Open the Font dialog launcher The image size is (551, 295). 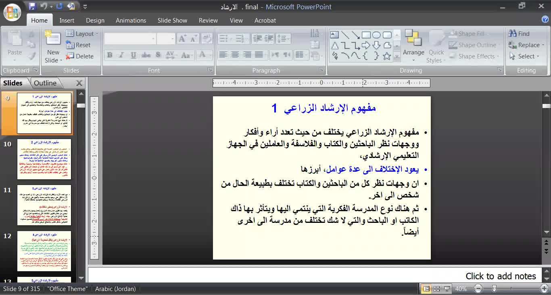click(210, 70)
